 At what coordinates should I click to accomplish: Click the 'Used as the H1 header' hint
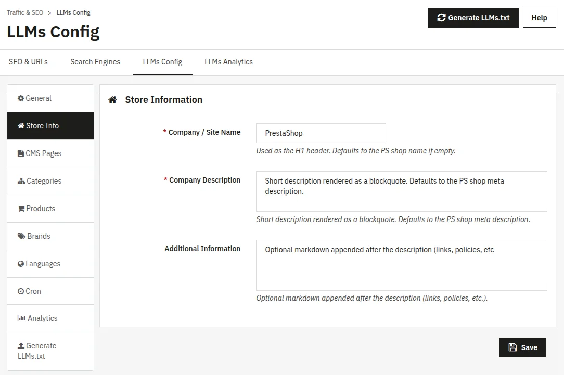tap(356, 151)
